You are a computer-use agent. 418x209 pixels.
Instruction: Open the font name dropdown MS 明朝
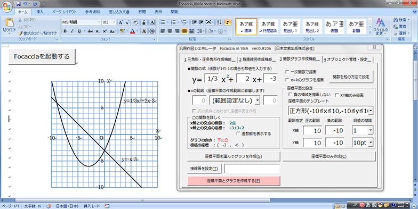click(x=99, y=22)
